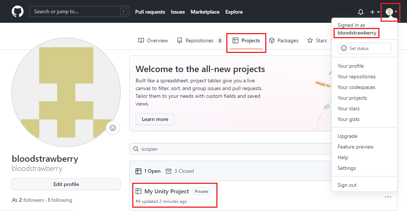Image resolution: width=407 pixels, height=211 pixels.
Task: Click the large profile avatar image
Action: click(66, 92)
